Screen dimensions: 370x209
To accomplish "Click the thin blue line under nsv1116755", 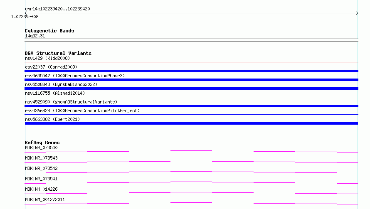I will [x=191, y=97].
